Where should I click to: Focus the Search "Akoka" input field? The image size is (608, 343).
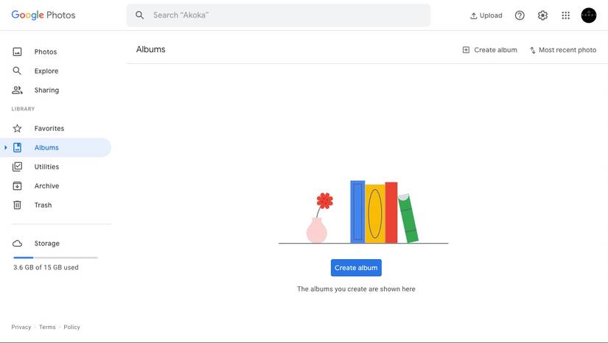click(287, 15)
